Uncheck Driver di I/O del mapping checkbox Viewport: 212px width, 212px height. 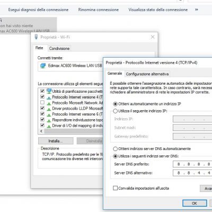pos(42,125)
